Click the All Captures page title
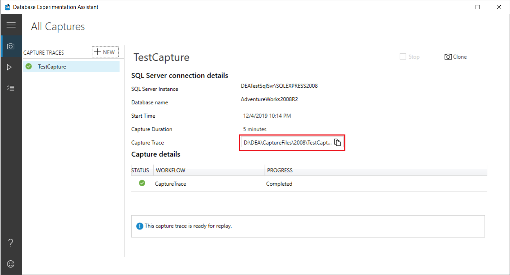The width and height of the screenshot is (510, 275). coord(58,26)
